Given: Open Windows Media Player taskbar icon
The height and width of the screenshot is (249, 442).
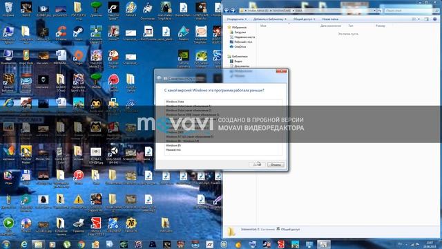Looking at the screenshot, I should pyautogui.click(x=52, y=244).
